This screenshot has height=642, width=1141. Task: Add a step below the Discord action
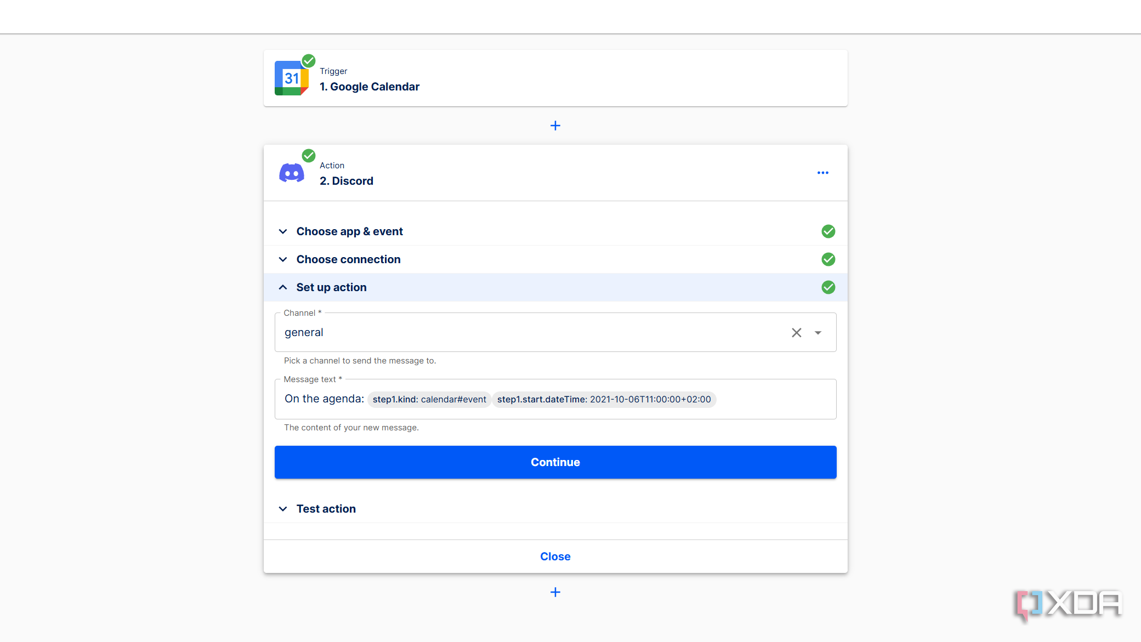555,592
